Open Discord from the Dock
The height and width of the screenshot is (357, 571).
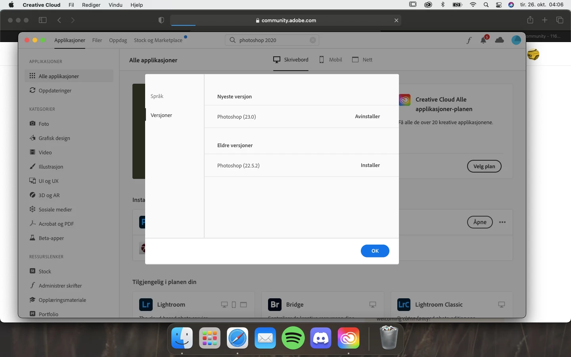point(321,338)
